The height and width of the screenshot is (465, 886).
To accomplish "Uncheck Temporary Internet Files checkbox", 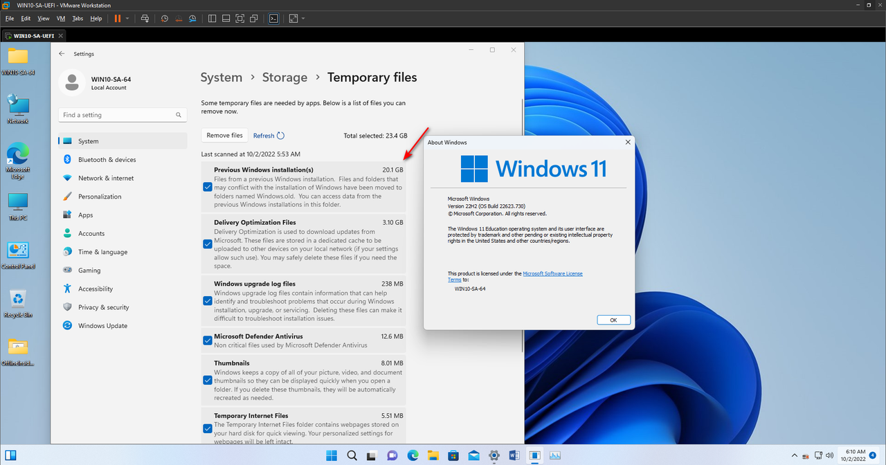I will tap(208, 428).
